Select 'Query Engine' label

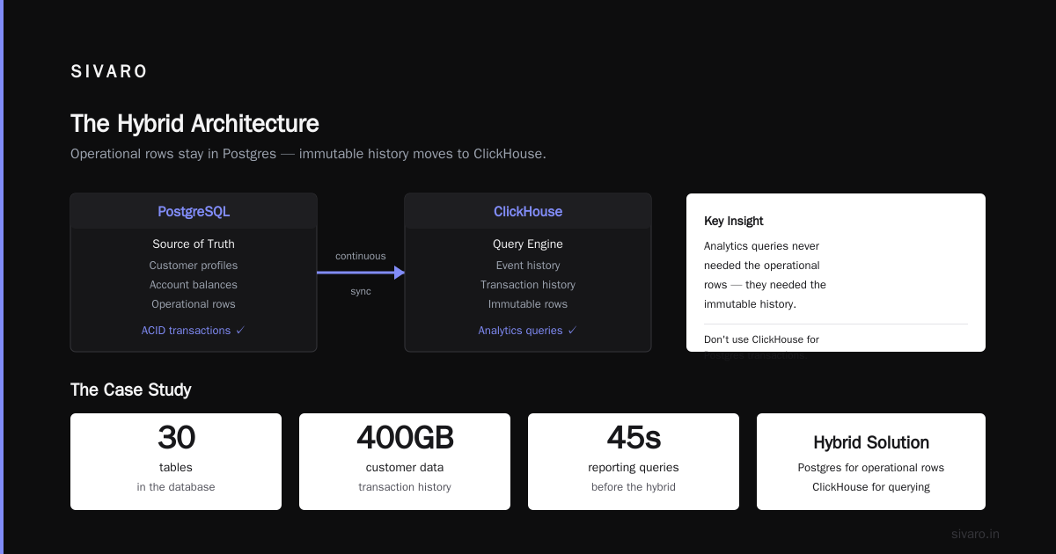(x=528, y=244)
